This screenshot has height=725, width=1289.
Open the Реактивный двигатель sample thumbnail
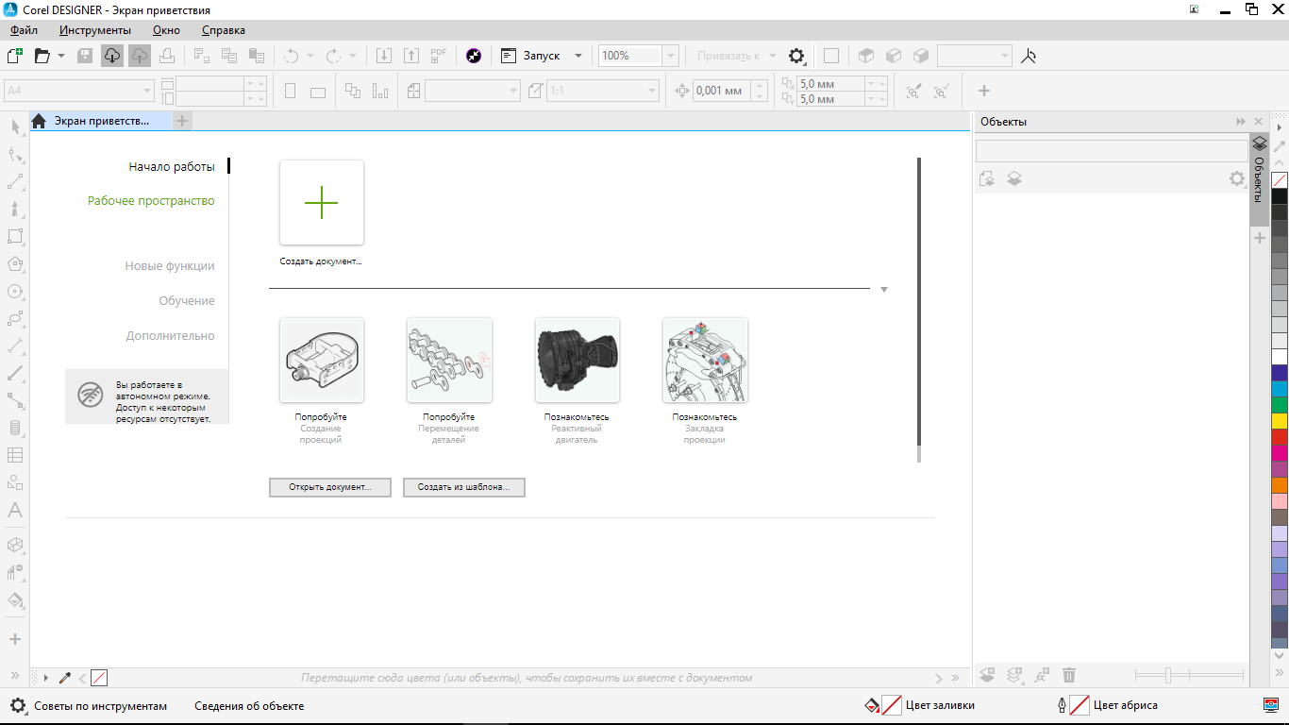click(x=578, y=360)
